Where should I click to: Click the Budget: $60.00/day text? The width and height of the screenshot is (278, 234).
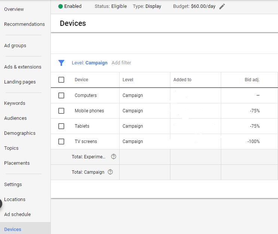click(x=194, y=6)
